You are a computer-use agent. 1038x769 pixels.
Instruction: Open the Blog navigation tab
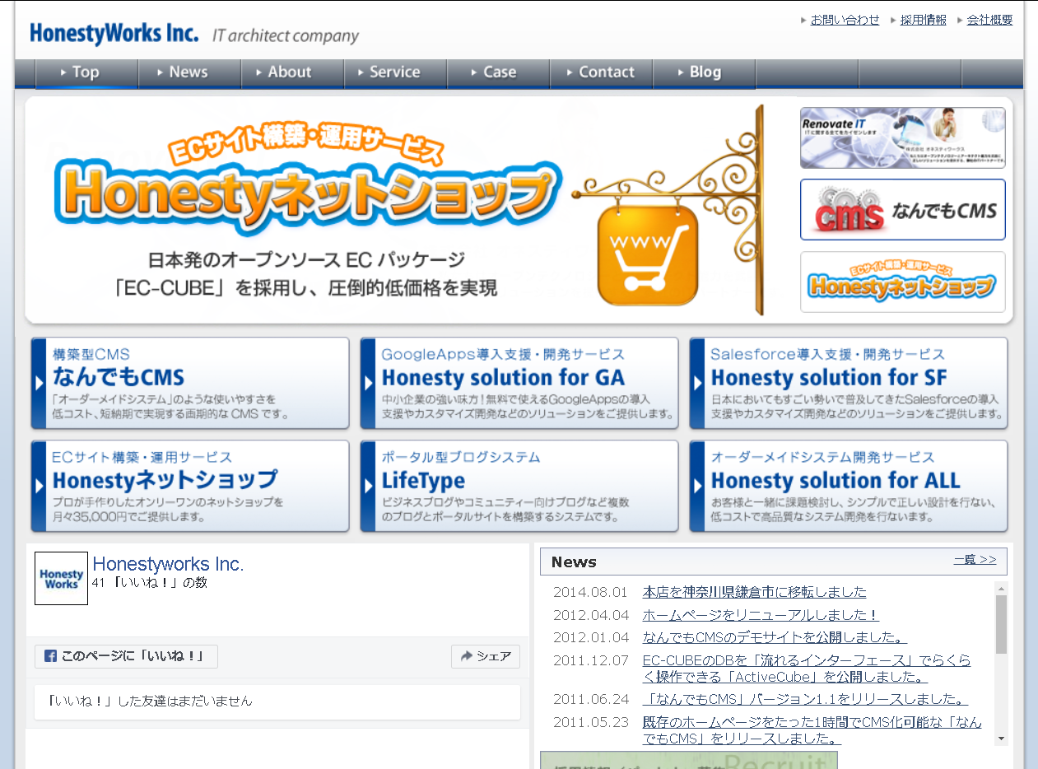704,72
